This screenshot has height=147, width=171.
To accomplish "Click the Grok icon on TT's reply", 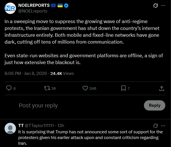I will (156, 126).
